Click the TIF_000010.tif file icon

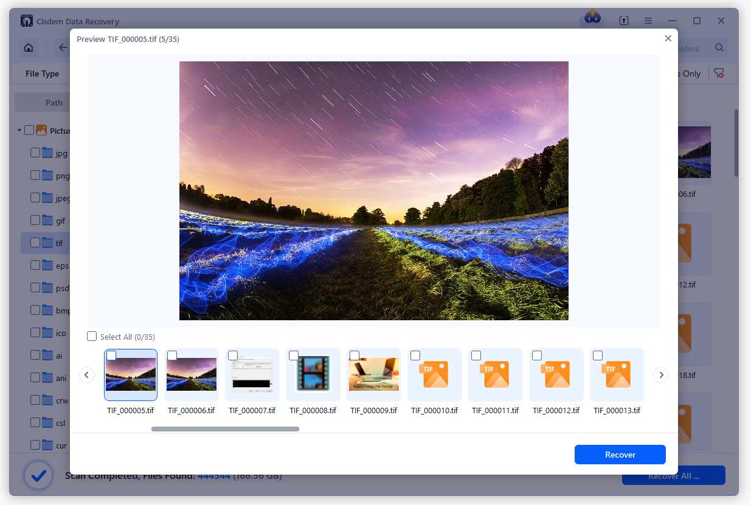[x=434, y=374]
